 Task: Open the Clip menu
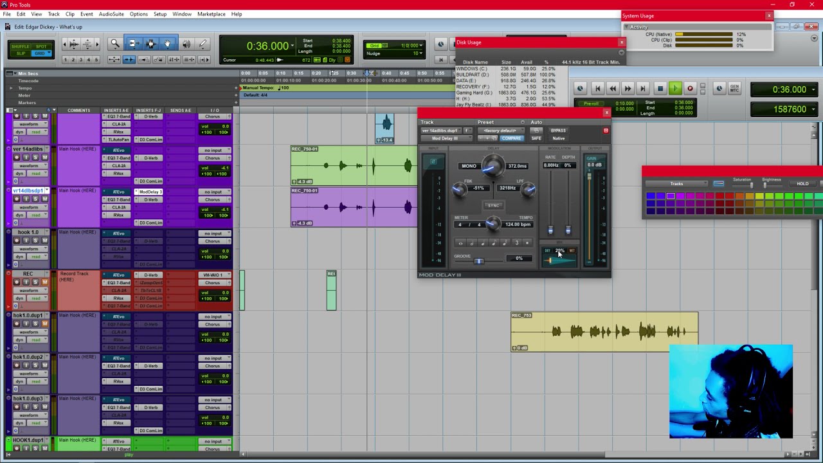click(x=69, y=14)
